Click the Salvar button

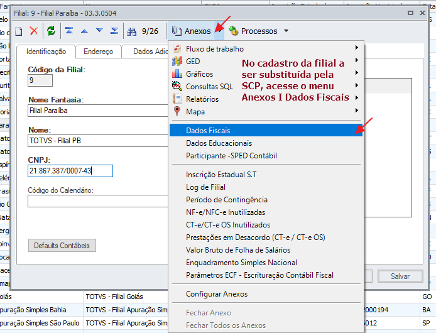pos(400,276)
